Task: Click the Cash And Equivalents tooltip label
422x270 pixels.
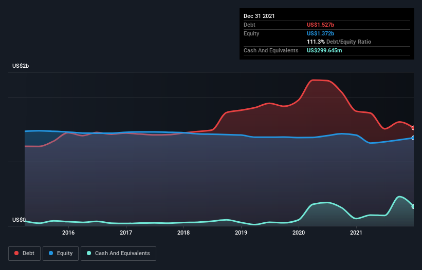Action: point(271,50)
